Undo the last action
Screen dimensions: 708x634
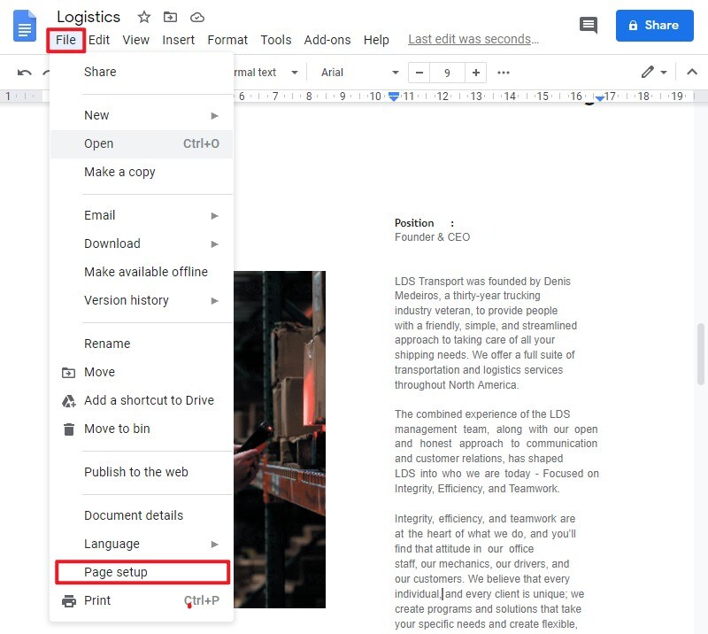click(24, 72)
